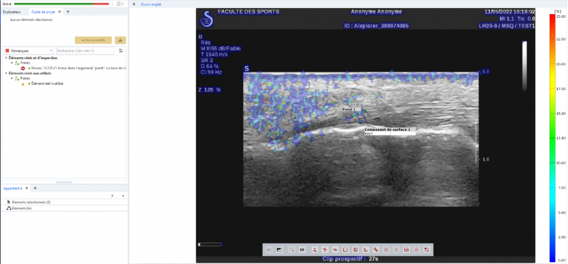Screen dimensions: 568x264
Task: Click the collapse-all up arrows in Appartient à panel
Action: click(123, 196)
